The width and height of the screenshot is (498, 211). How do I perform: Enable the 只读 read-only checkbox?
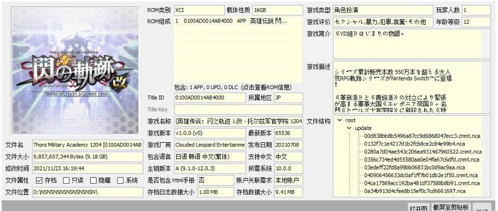66,180
